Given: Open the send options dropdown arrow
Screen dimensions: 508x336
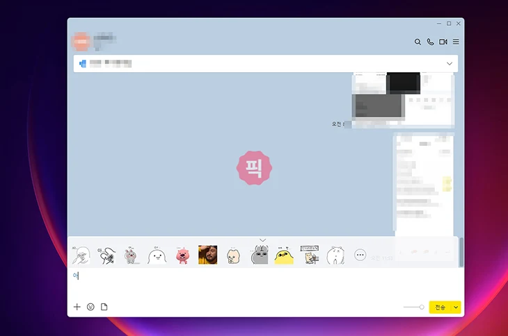Looking at the screenshot, I should [456, 308].
